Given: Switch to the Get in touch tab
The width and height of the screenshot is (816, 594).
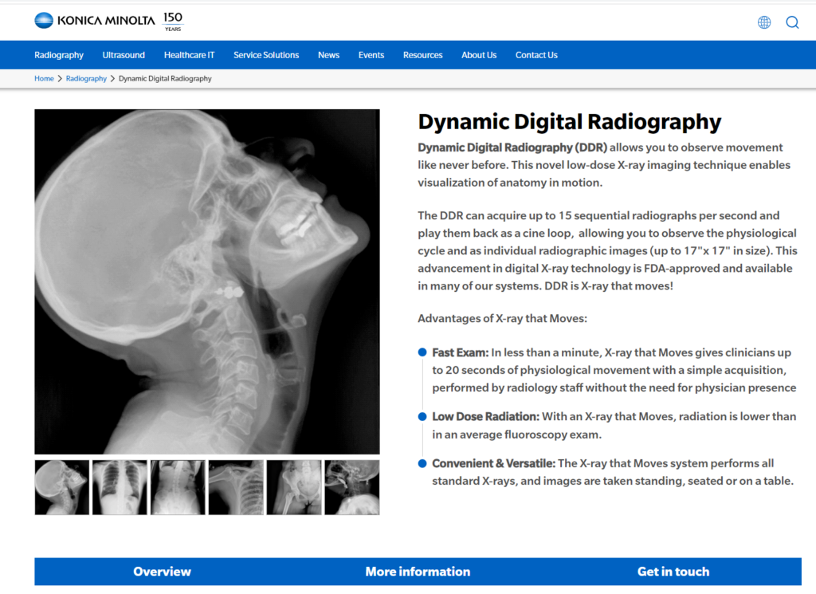Looking at the screenshot, I should tap(673, 572).
